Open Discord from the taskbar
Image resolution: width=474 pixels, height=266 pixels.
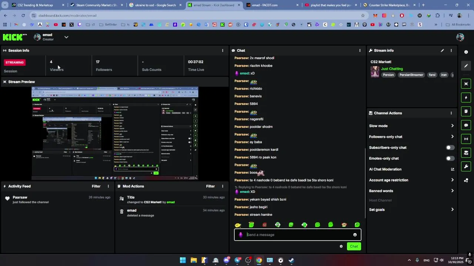click(226, 260)
